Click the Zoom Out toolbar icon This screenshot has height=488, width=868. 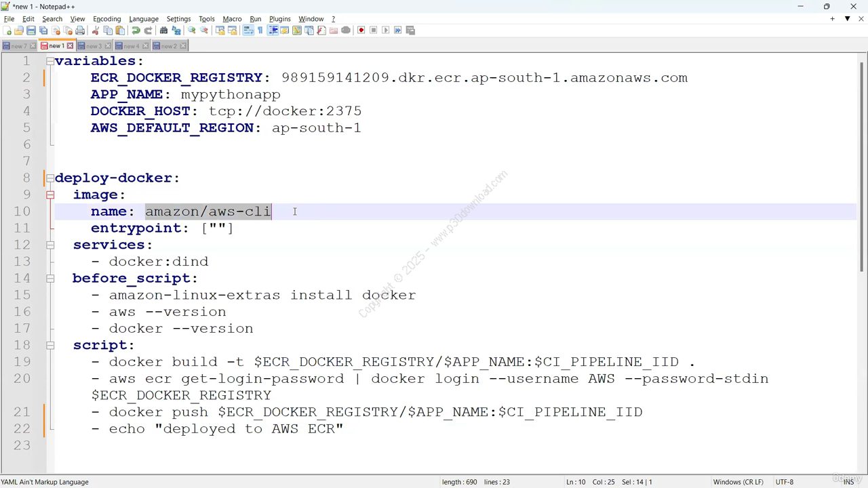tap(203, 30)
